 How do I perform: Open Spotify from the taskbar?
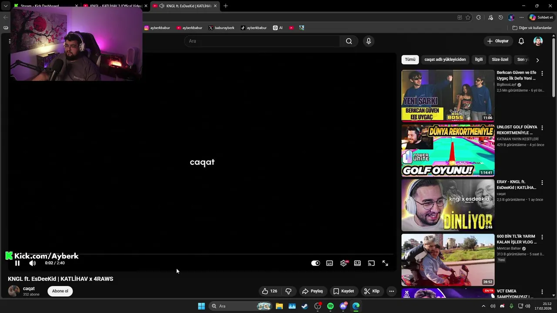(330, 306)
